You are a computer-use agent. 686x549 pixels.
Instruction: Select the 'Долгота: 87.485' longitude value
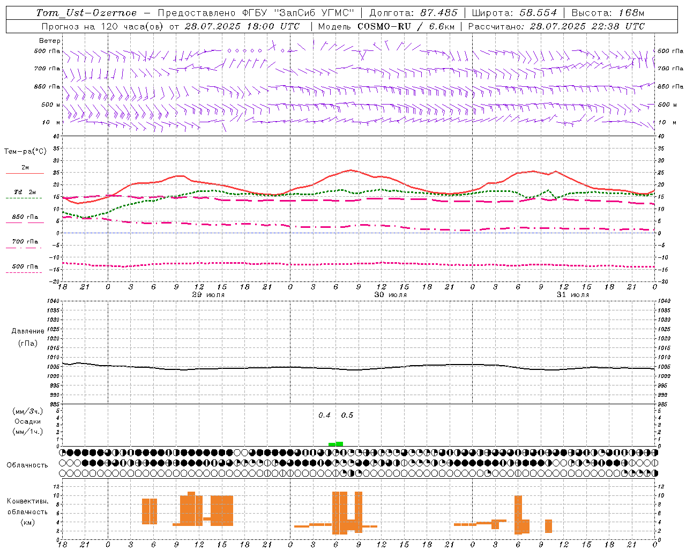(x=413, y=13)
